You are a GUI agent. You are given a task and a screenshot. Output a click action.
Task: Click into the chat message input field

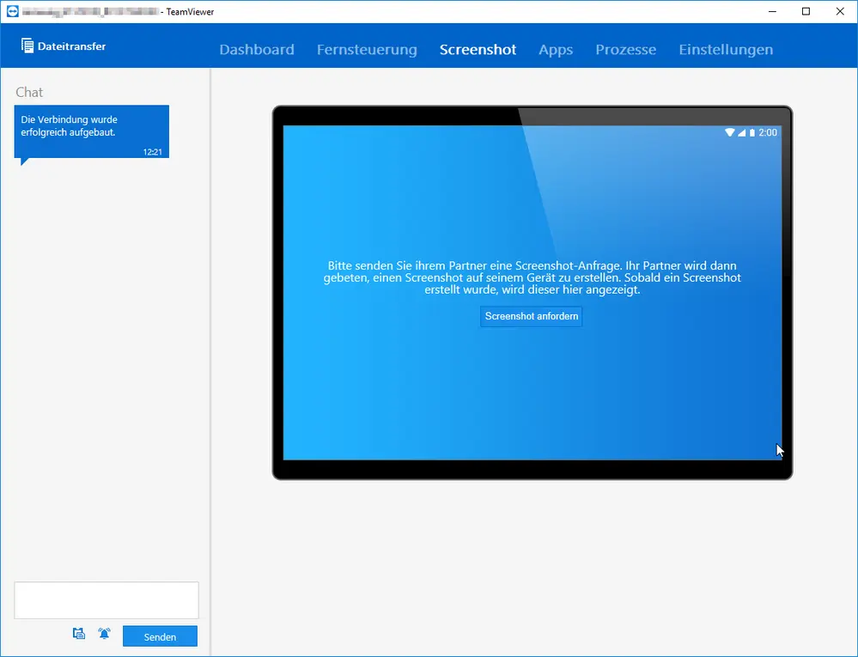click(x=106, y=600)
